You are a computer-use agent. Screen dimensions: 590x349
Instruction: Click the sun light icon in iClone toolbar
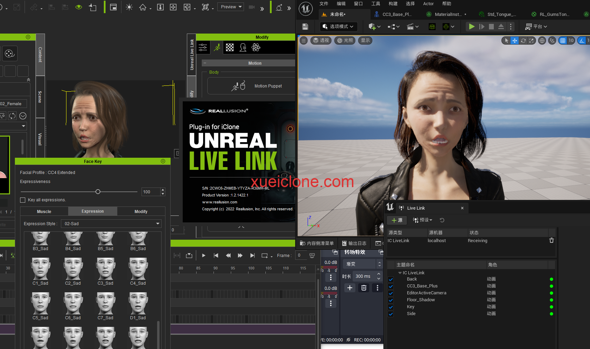click(129, 7)
